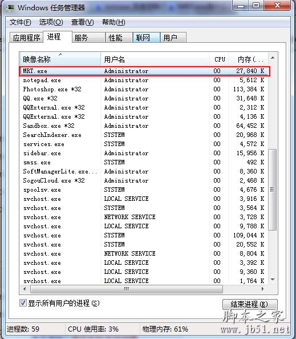Open the 文件(F) menu
This screenshot has width=296, height=339.
pos(21,22)
